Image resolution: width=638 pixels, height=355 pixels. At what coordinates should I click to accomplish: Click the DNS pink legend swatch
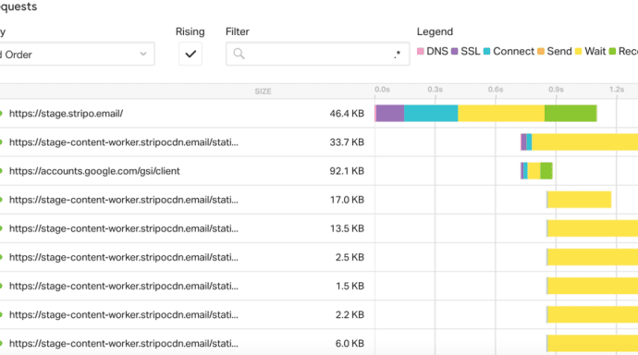pos(421,51)
